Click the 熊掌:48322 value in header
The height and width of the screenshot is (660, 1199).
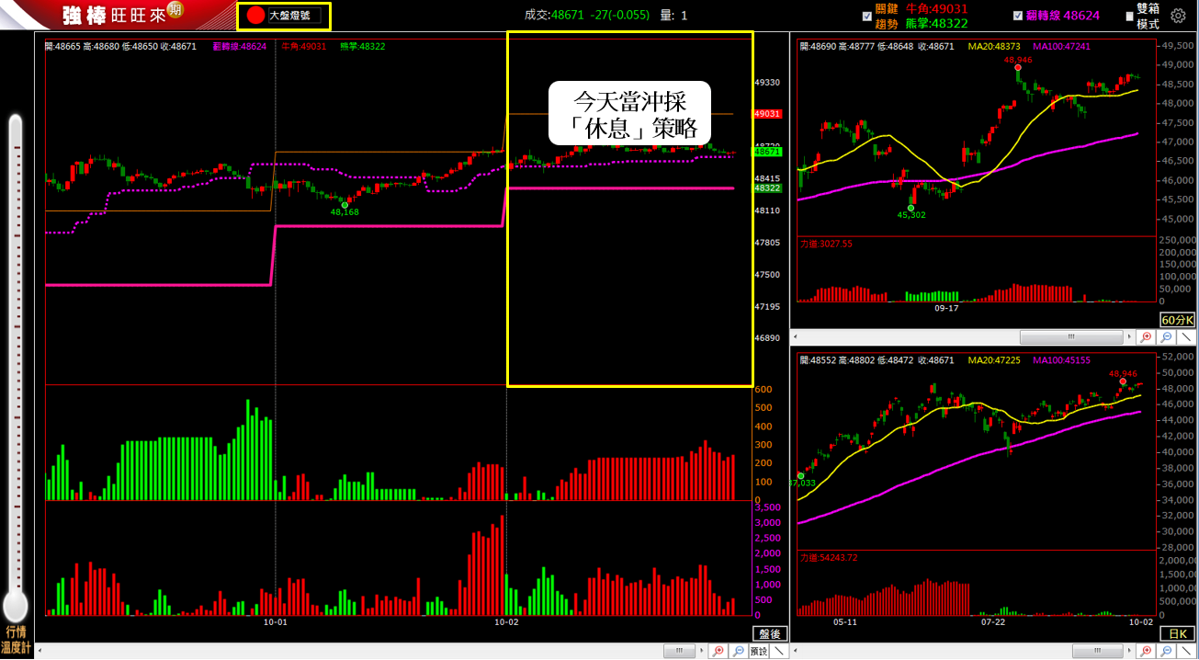click(x=936, y=22)
